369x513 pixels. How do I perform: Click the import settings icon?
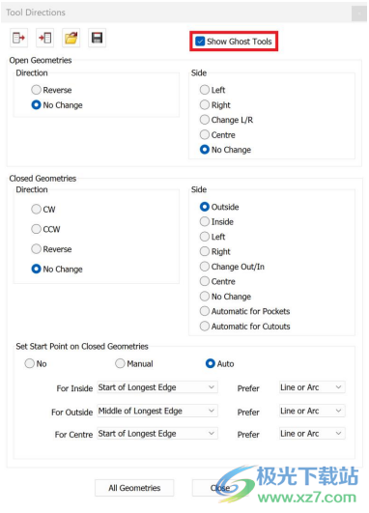click(x=44, y=38)
